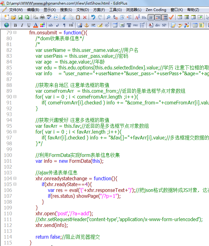The height and width of the screenshot is (246, 209).
Task: Open the browser preview globe icon
Action: pos(6,25)
